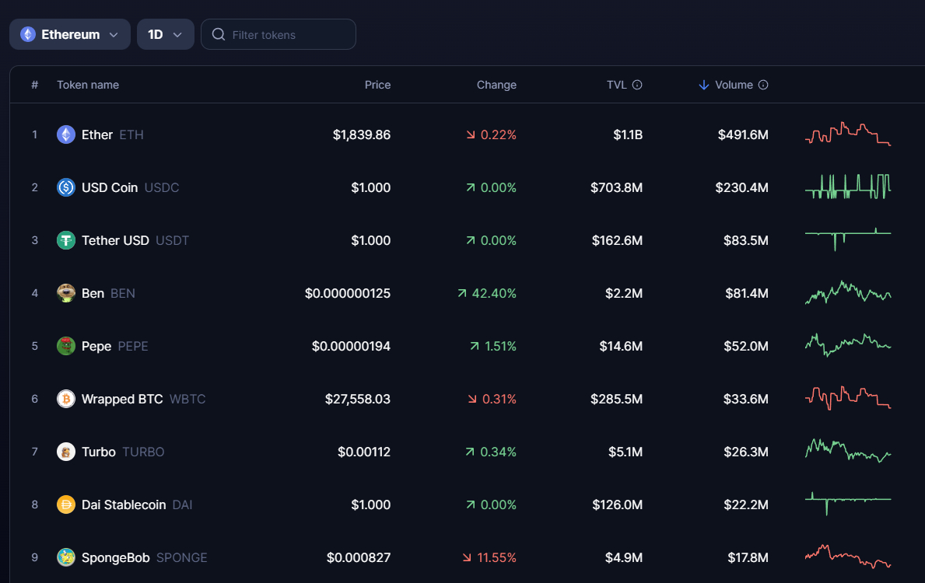Click the TVL info icon

[637, 85]
